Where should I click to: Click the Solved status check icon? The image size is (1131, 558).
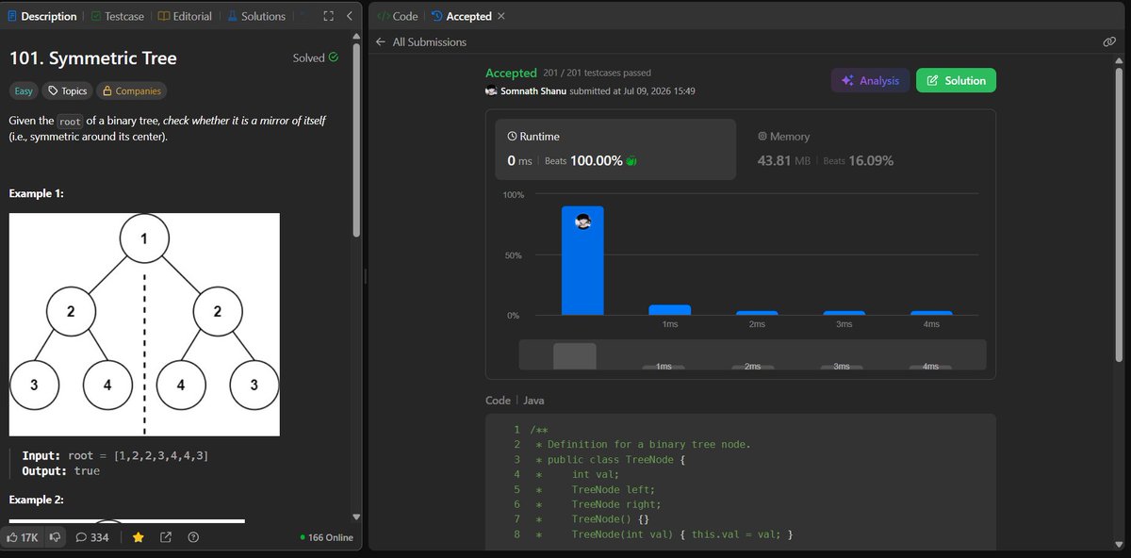tap(333, 57)
